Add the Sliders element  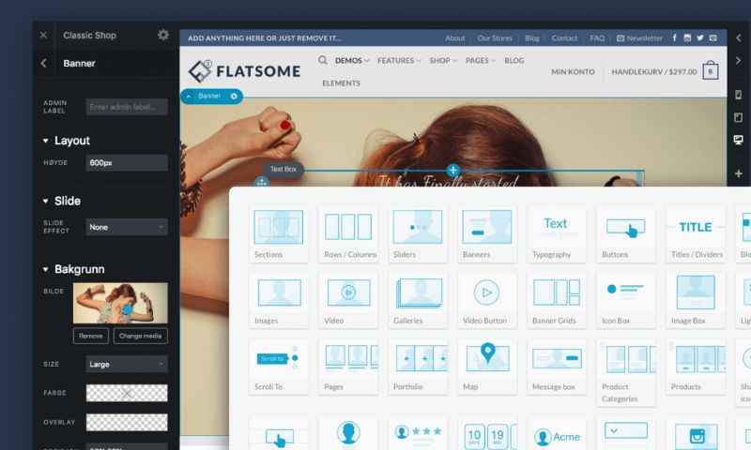tap(417, 233)
